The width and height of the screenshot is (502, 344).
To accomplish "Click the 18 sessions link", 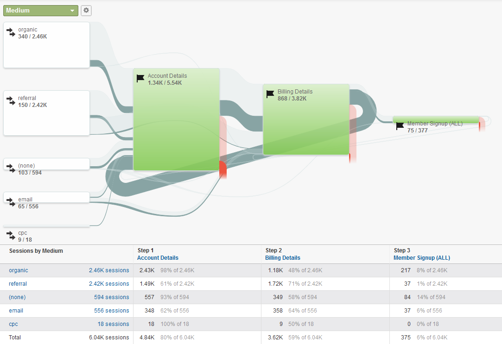I will pos(114,324).
